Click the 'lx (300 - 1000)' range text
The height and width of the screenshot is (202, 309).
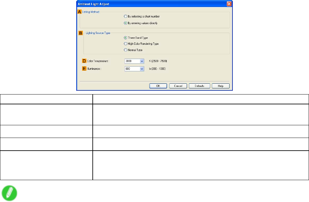(157, 69)
